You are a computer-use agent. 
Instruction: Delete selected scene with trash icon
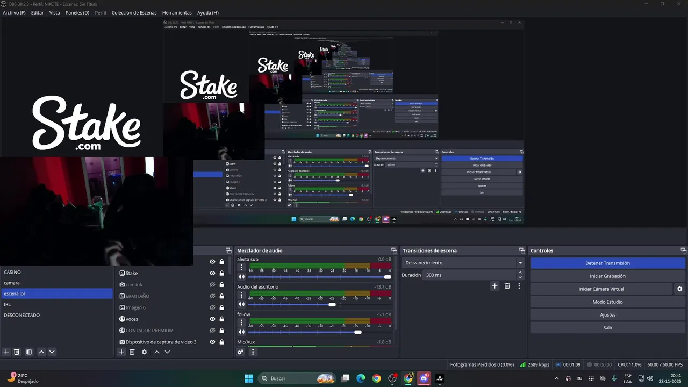[17, 352]
